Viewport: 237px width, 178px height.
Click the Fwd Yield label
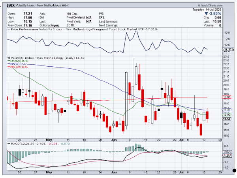[73, 21]
